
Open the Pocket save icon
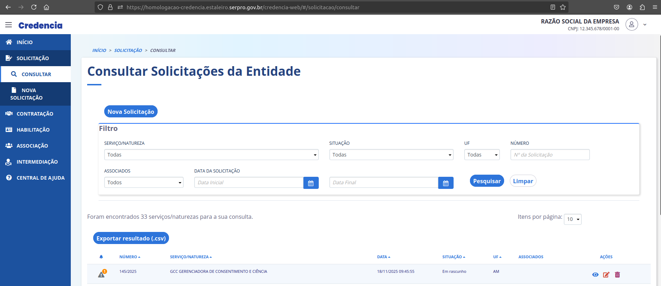pyautogui.click(x=617, y=7)
